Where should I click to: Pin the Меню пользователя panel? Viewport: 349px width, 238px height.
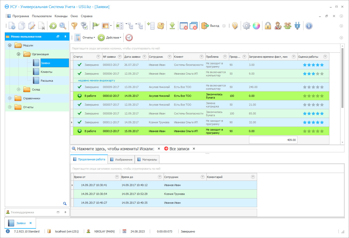(65, 37)
